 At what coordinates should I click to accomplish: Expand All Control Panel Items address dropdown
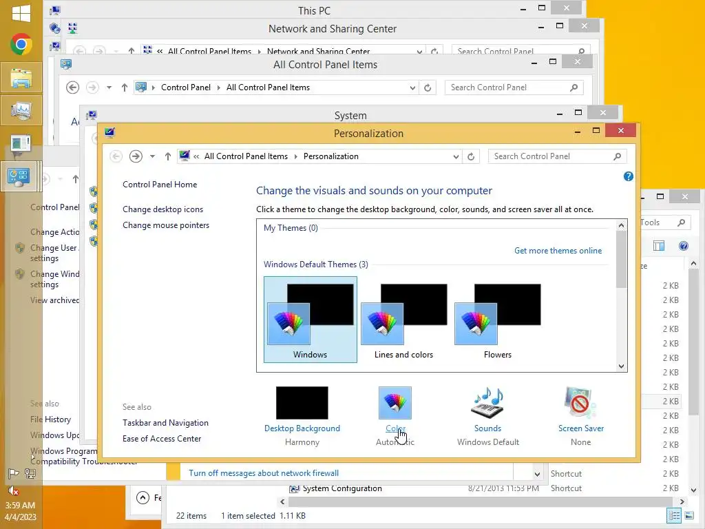(412, 87)
